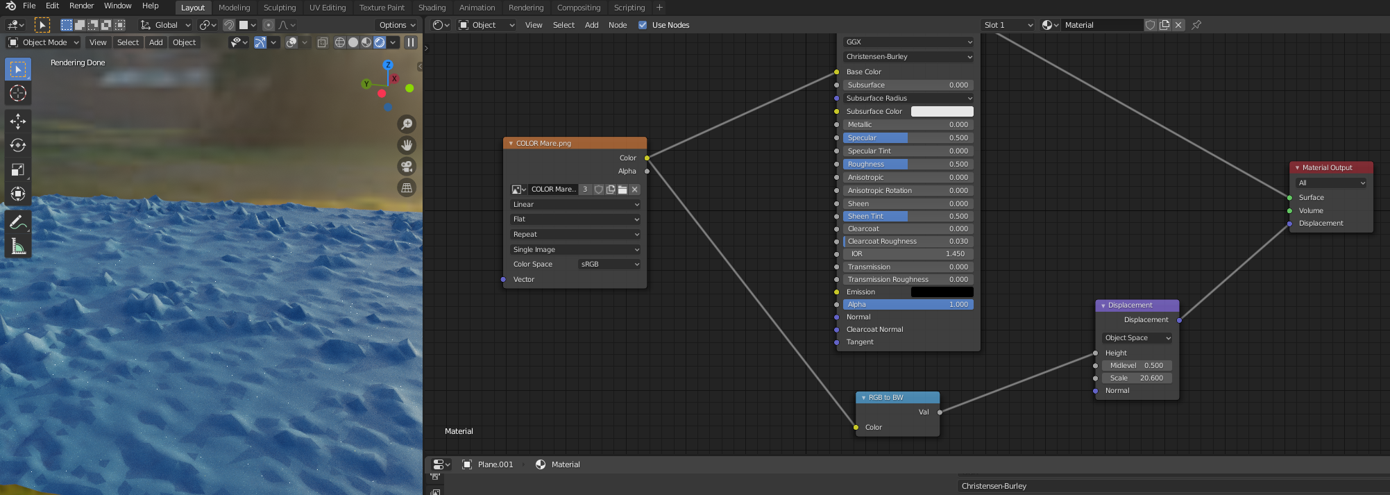Switch to rendered shading mode
This screenshot has height=495, width=1390.
[380, 42]
